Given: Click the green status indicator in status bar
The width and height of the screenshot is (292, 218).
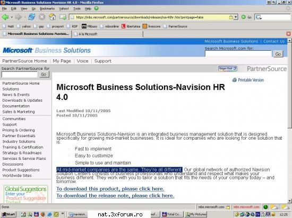Looking at the screenshot, I should click(265, 207).
